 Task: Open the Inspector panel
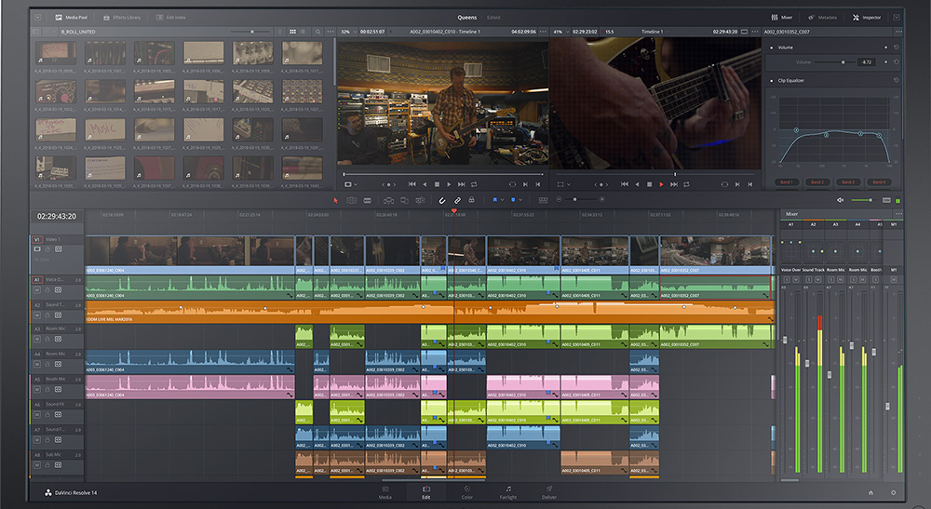tap(867, 18)
